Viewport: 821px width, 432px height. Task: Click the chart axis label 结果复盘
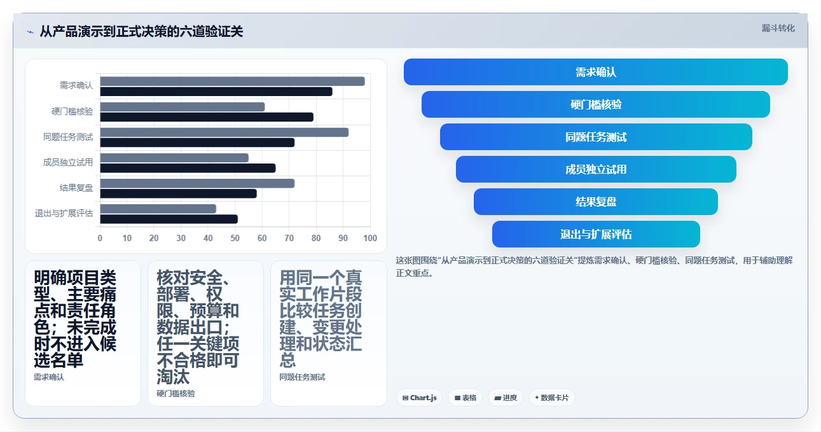click(76, 188)
